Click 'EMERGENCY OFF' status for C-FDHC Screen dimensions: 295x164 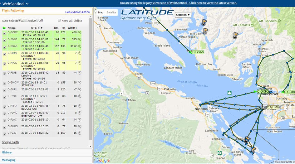pyautogui.click(x=32, y=116)
